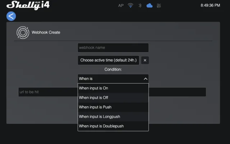Open Choose active time selector
230x144 pixels.
pos(109,60)
